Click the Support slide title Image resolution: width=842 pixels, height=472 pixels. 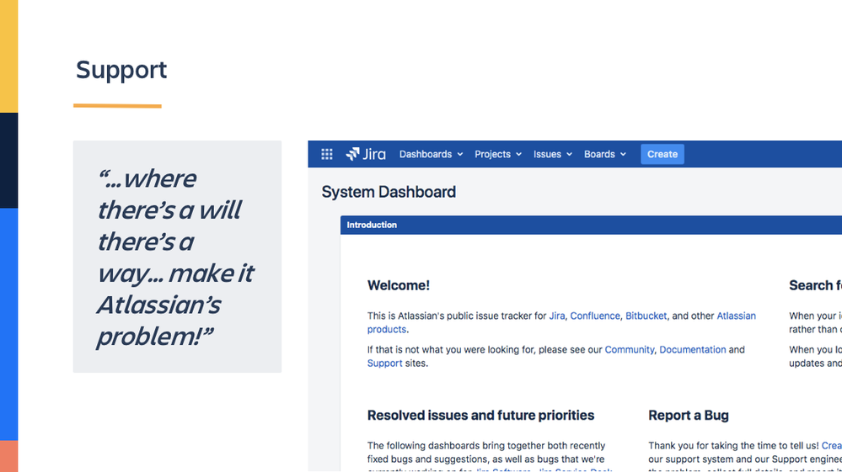coord(121,70)
